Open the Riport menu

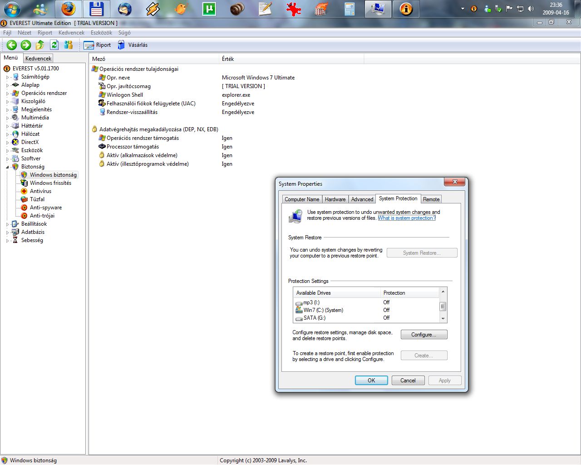tap(45, 33)
